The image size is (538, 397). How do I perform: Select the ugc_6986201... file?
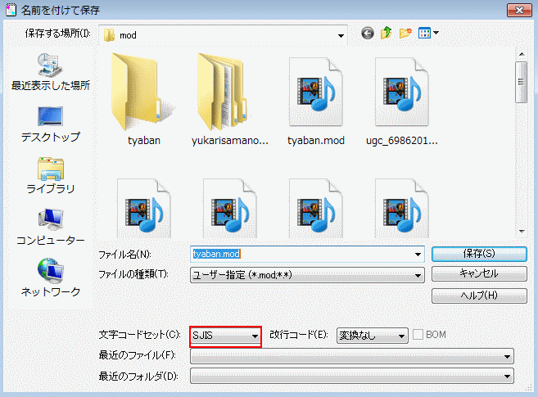402,101
